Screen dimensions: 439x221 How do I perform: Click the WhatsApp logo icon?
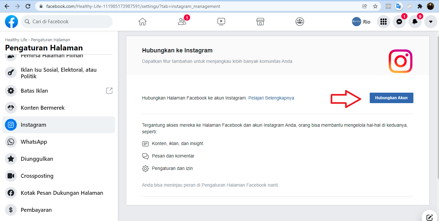click(11, 142)
